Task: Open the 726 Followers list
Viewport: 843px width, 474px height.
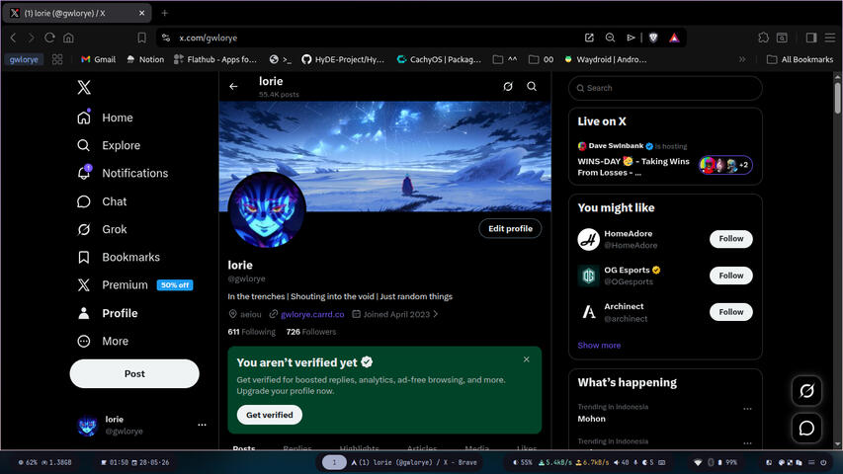Action: click(x=310, y=332)
